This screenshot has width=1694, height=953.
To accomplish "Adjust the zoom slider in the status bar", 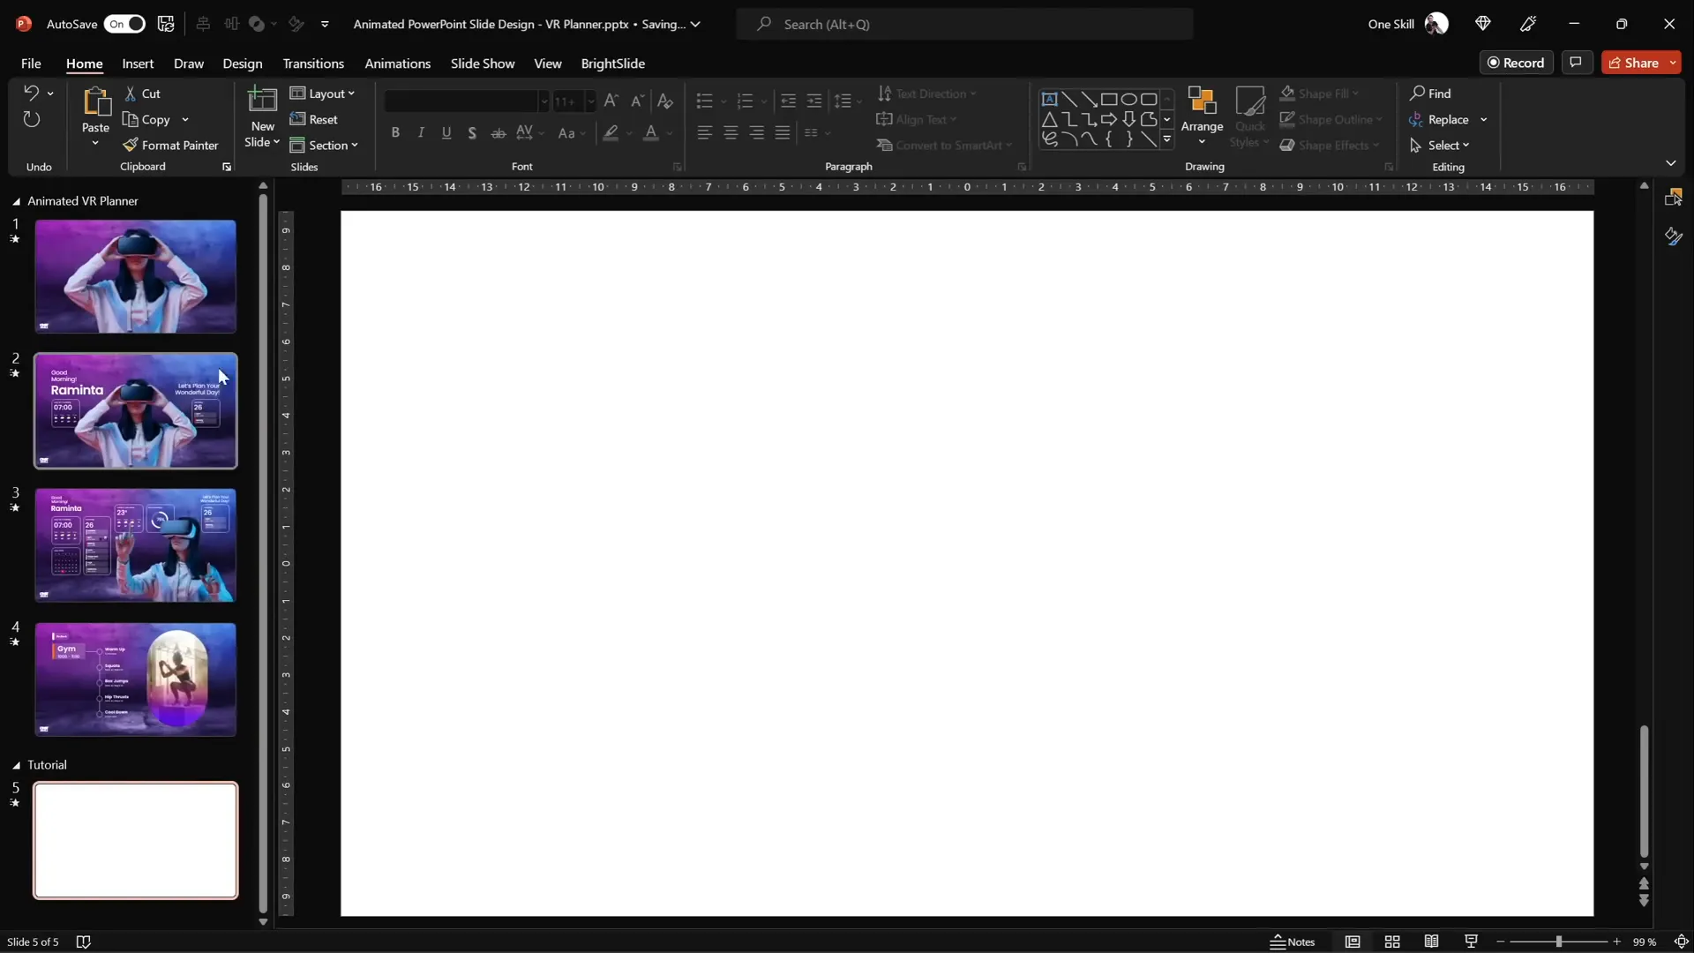I will pyautogui.click(x=1560, y=942).
